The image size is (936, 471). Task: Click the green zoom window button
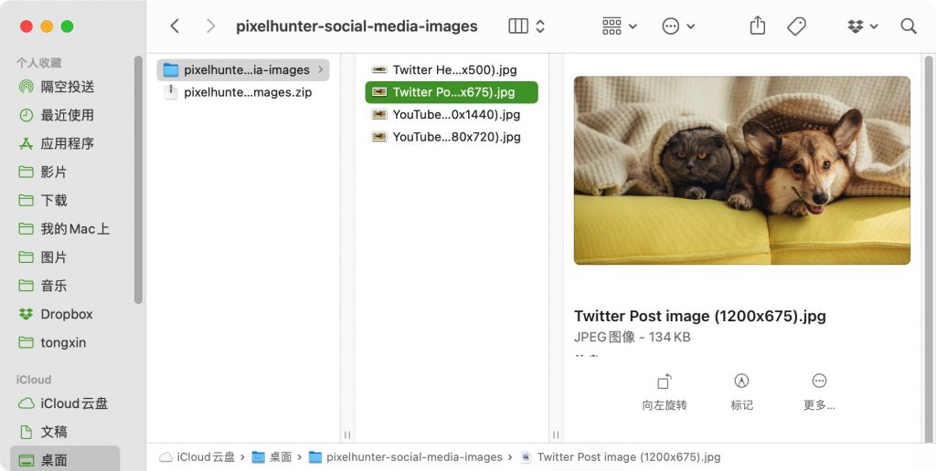pos(67,26)
